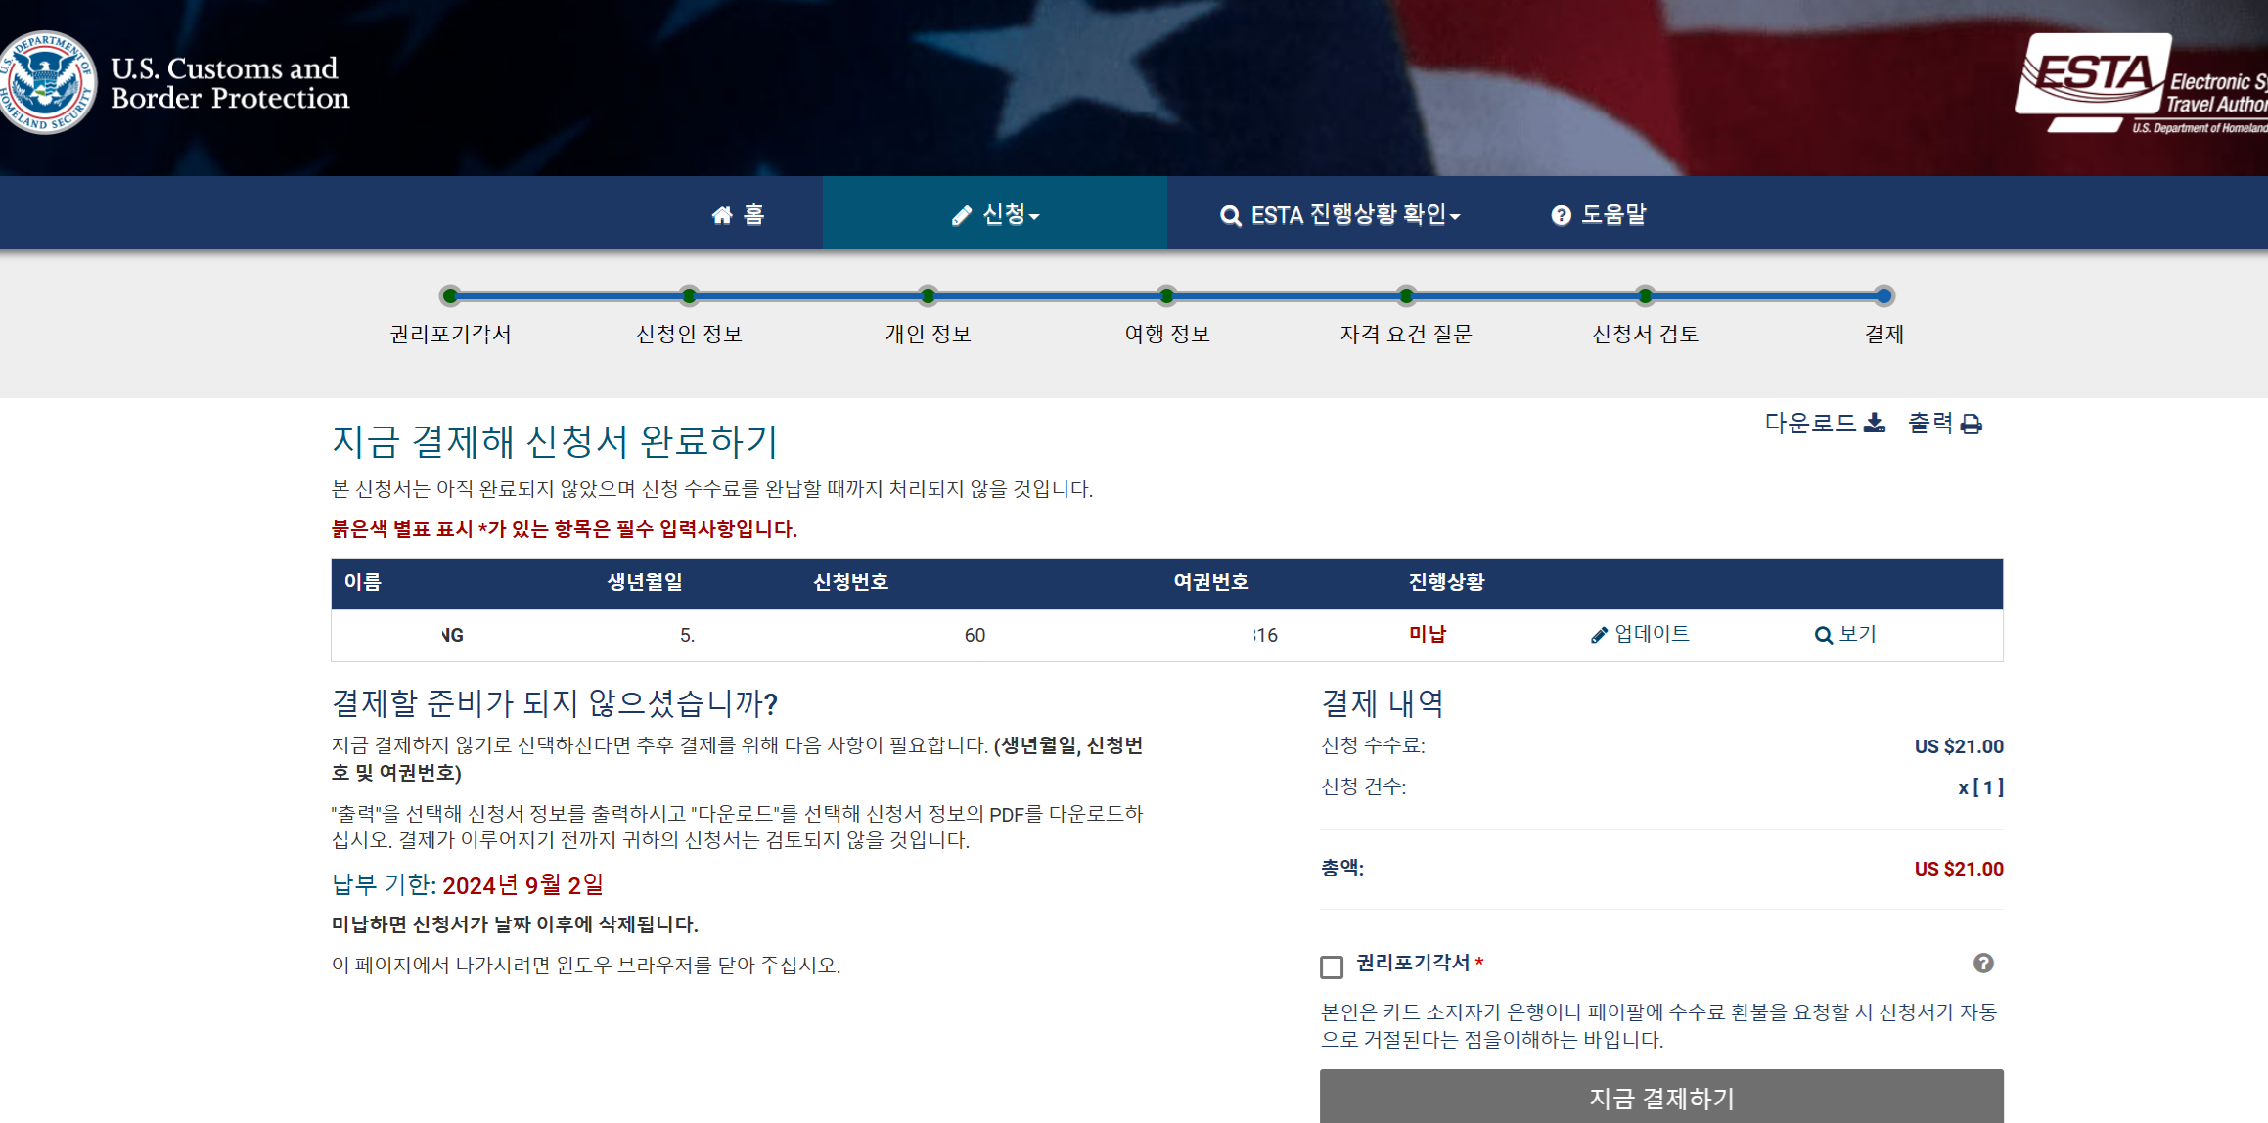Check the 권리포기각서 waiver checkbox
Viewport: 2268px width, 1123px height.
pos(1332,966)
